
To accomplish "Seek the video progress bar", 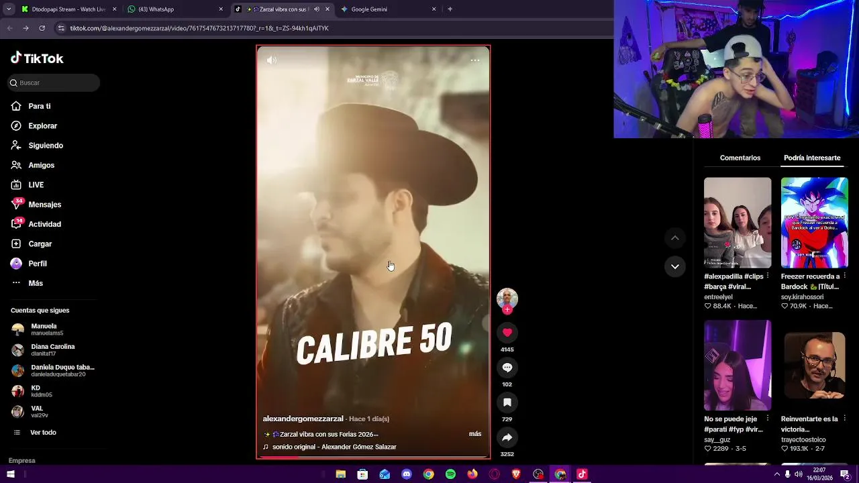I will [x=373, y=458].
